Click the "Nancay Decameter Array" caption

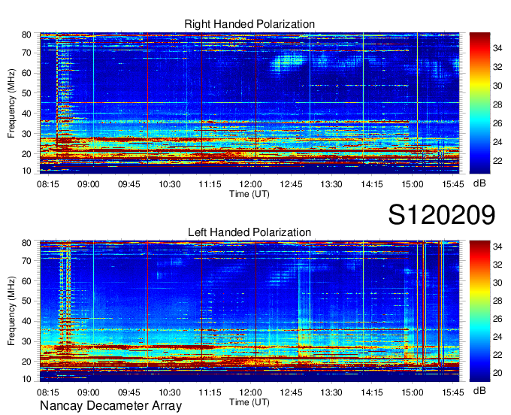110,406
